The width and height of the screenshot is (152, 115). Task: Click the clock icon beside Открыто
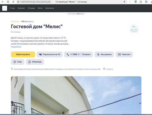(104, 69)
